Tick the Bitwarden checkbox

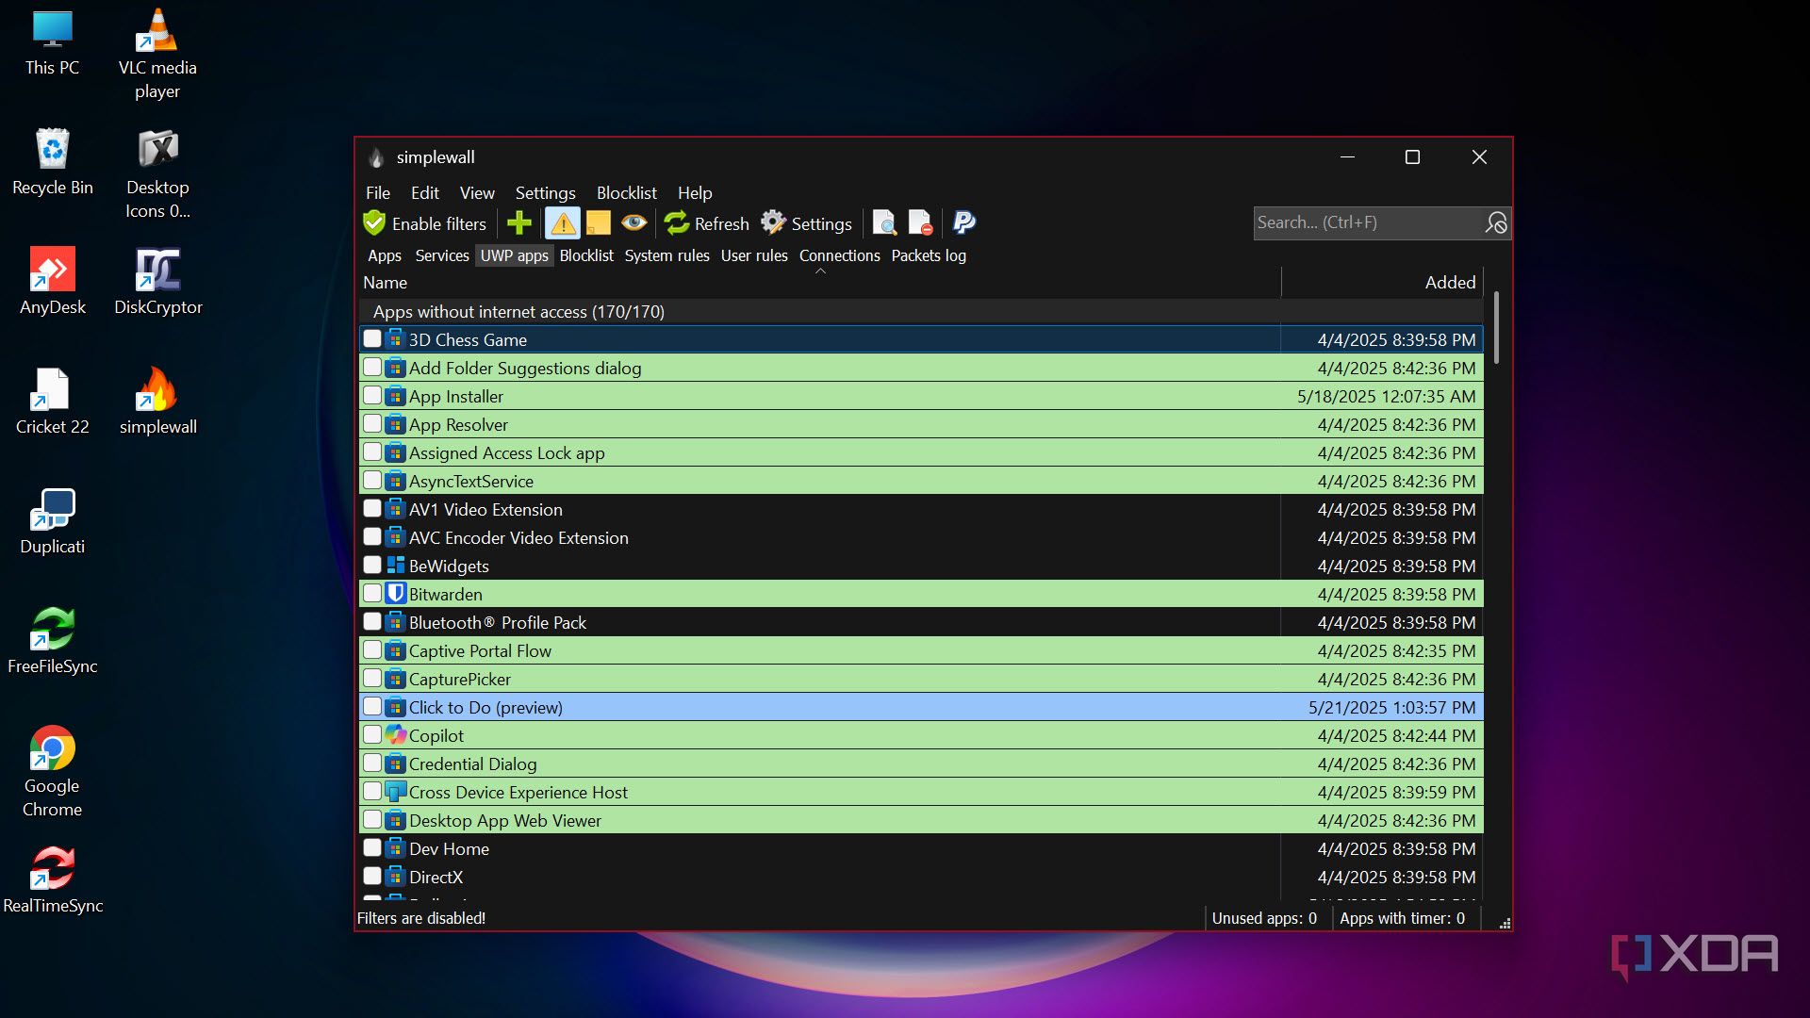point(372,593)
